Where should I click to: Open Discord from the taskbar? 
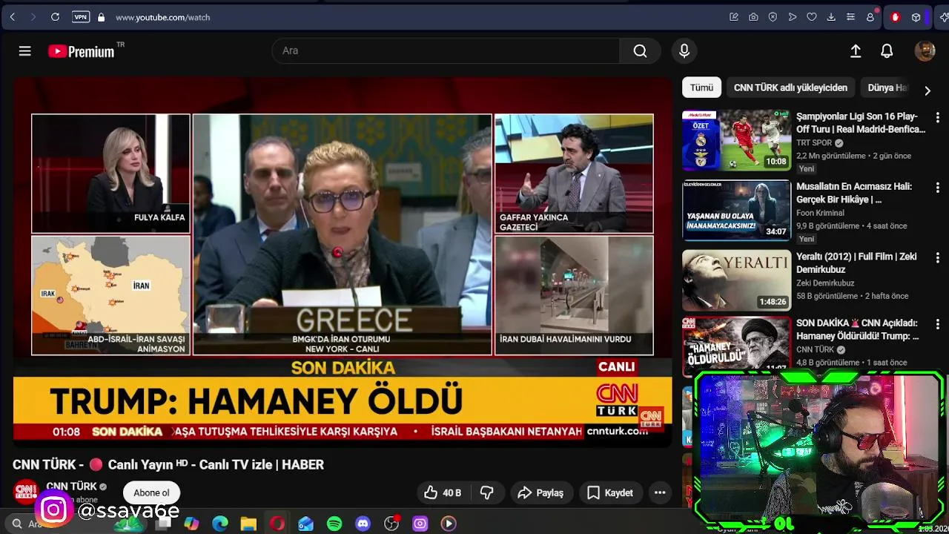pyautogui.click(x=363, y=524)
